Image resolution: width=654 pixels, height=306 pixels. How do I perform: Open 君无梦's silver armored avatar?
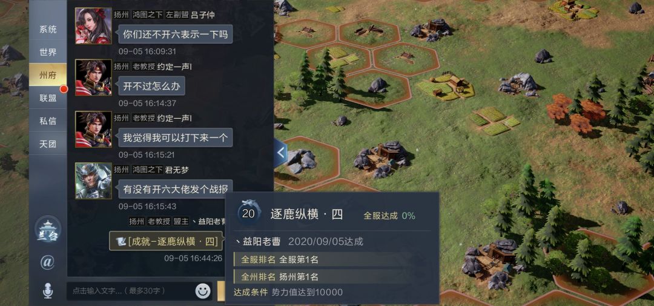tap(93, 181)
